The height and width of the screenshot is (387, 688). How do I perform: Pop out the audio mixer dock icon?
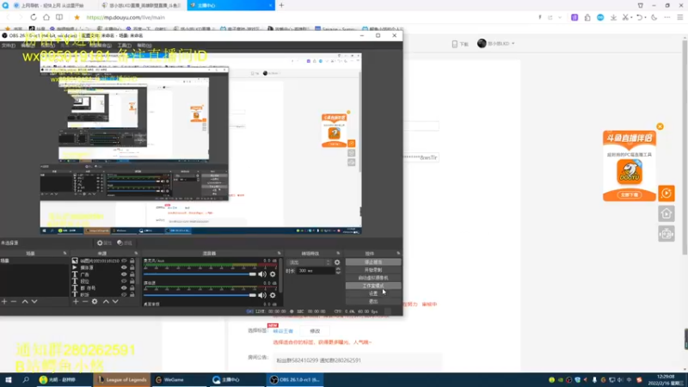279,253
